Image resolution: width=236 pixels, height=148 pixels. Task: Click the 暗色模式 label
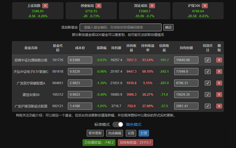pyautogui.click(x=133, y=125)
